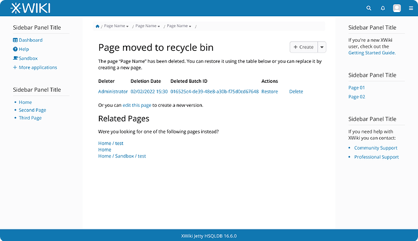The height and width of the screenshot is (241, 418).
Task: Open the hamburger drawer menu
Action: click(411, 8)
